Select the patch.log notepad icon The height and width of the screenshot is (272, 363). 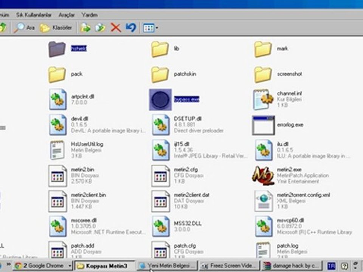coord(264,250)
